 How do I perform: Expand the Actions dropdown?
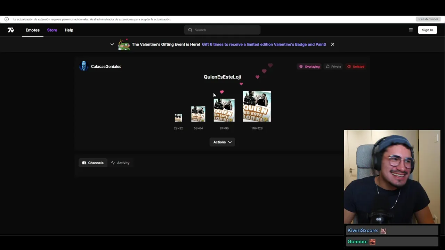pos(222,142)
